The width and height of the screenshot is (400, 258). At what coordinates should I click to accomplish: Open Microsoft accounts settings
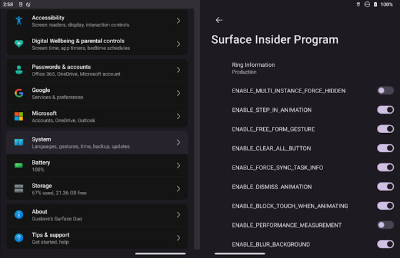[x=97, y=117]
